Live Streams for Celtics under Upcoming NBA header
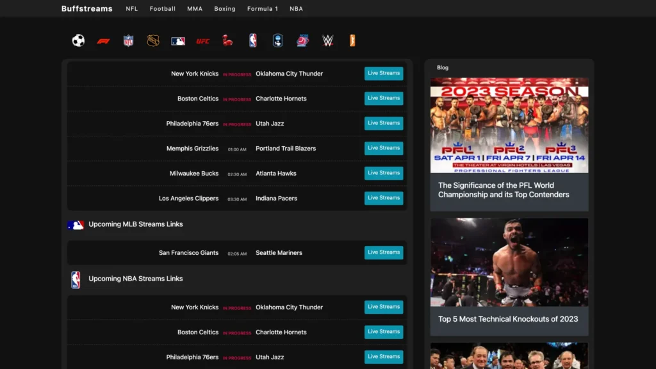 coord(384,332)
